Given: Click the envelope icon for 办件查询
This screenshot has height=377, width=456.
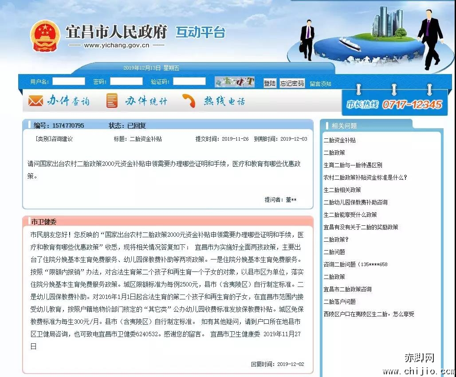Looking at the screenshot, I should click(x=35, y=101).
